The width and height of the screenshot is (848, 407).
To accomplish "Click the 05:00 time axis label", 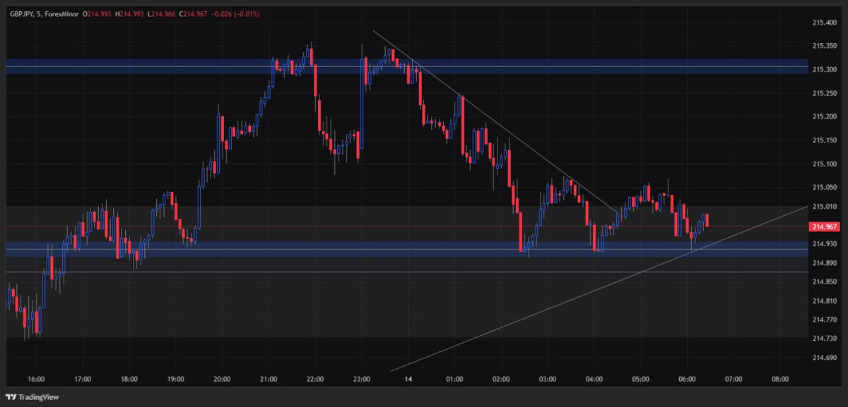I will (641, 379).
